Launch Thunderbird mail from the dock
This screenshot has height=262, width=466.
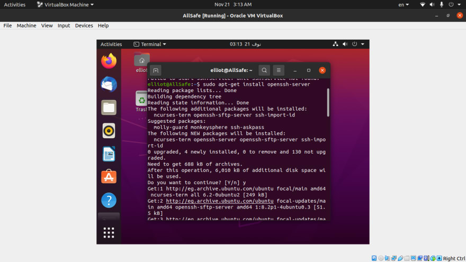point(109,84)
